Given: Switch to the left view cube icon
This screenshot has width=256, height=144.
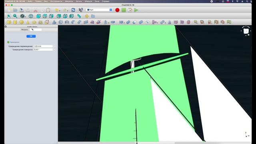Looking at the screenshot, I should [72, 16].
